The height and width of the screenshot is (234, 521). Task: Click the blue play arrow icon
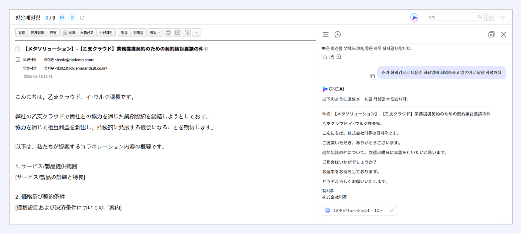72,17
